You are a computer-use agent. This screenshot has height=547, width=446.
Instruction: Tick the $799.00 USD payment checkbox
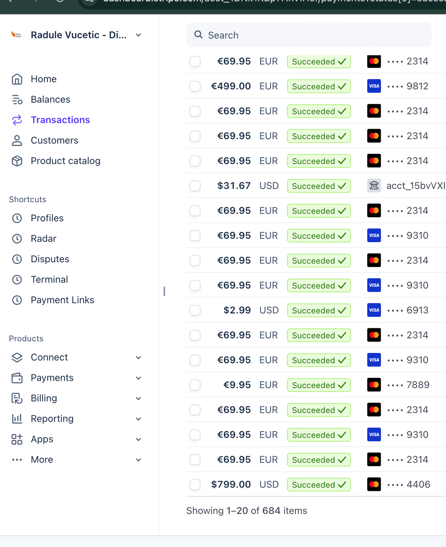point(195,485)
